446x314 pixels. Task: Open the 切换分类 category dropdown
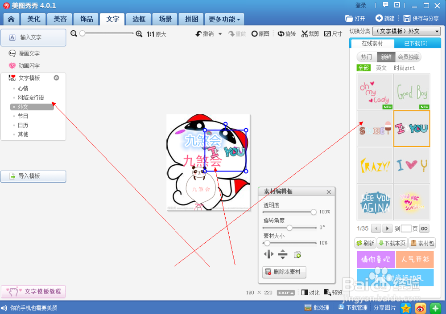coord(406,31)
